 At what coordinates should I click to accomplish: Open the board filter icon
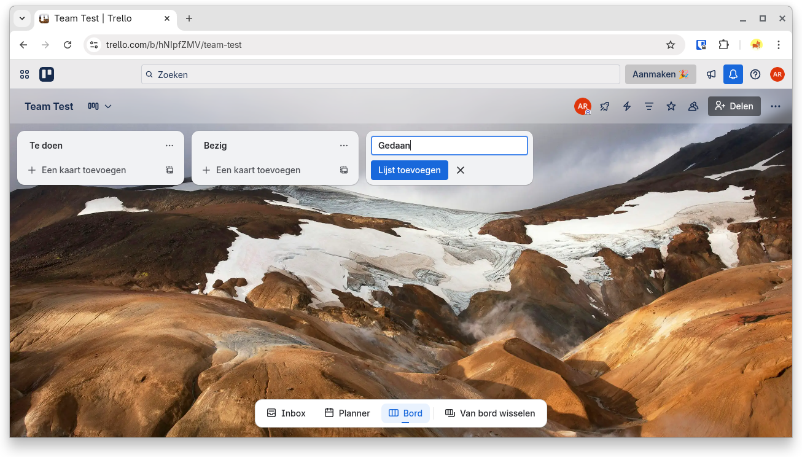click(x=648, y=106)
